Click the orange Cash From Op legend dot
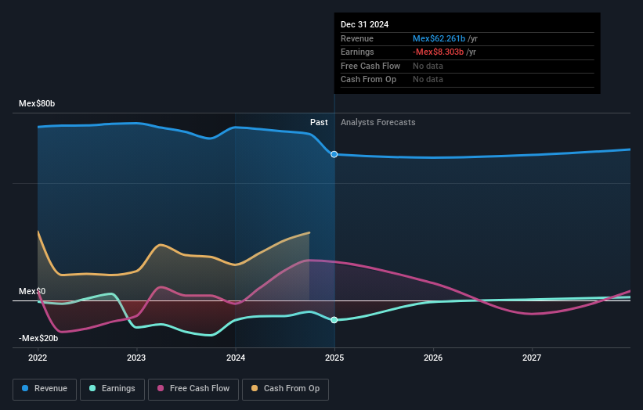This screenshot has height=410, width=643. tap(255, 388)
